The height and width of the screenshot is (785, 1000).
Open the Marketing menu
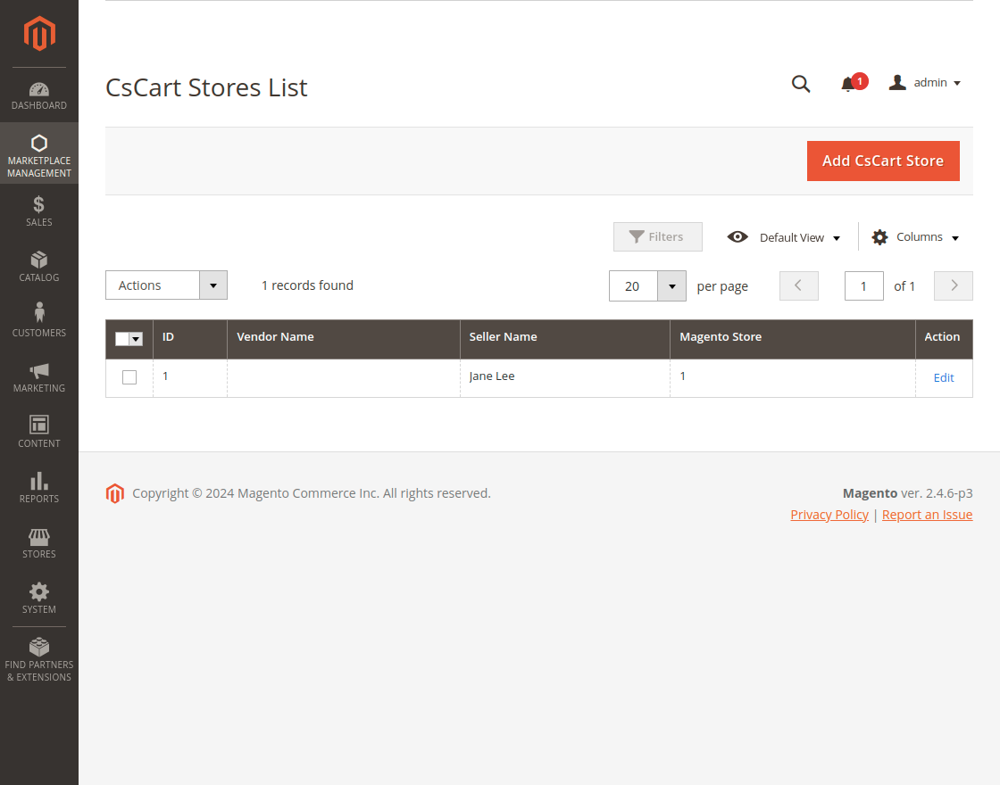pyautogui.click(x=39, y=377)
